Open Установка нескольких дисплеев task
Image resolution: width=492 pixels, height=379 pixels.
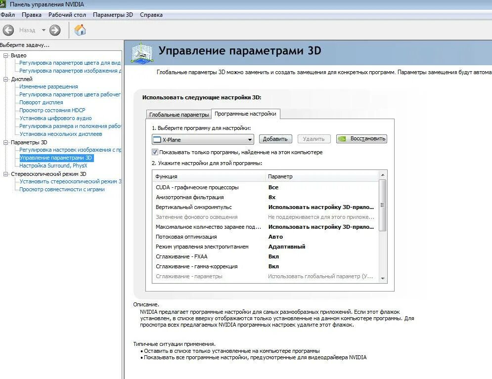tap(60, 134)
